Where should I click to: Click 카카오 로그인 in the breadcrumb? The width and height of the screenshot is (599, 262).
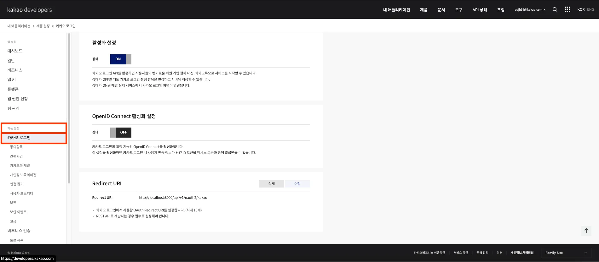(x=66, y=26)
